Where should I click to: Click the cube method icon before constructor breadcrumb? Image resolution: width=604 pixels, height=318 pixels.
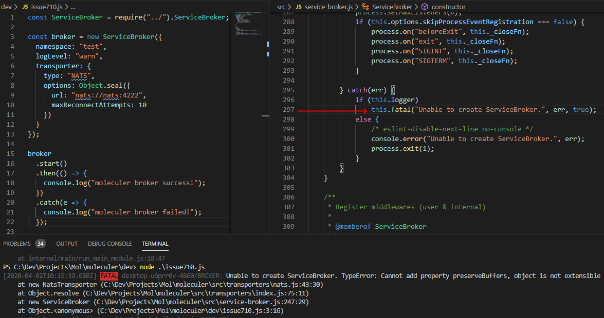pyautogui.click(x=425, y=7)
